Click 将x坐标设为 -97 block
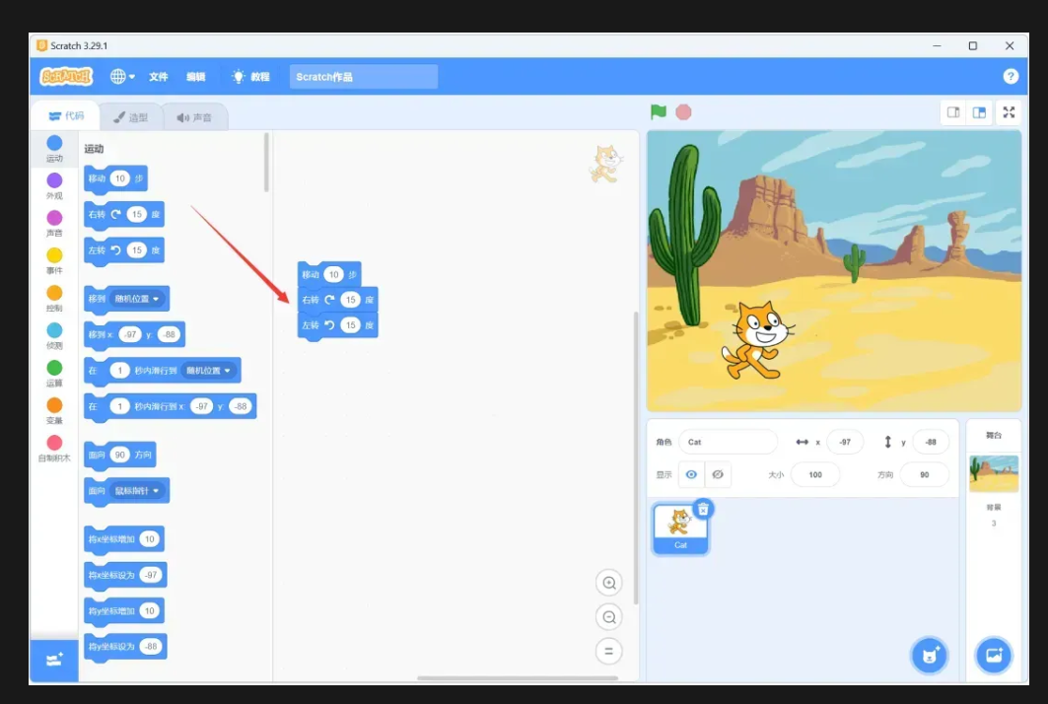This screenshot has width=1048, height=704. click(125, 575)
